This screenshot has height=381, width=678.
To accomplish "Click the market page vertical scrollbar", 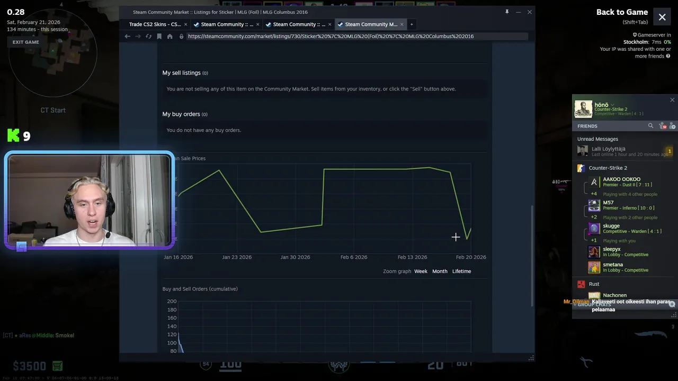I will [x=532, y=256].
